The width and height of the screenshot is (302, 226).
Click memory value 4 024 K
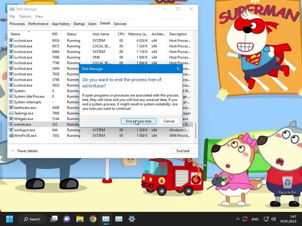coord(142,41)
